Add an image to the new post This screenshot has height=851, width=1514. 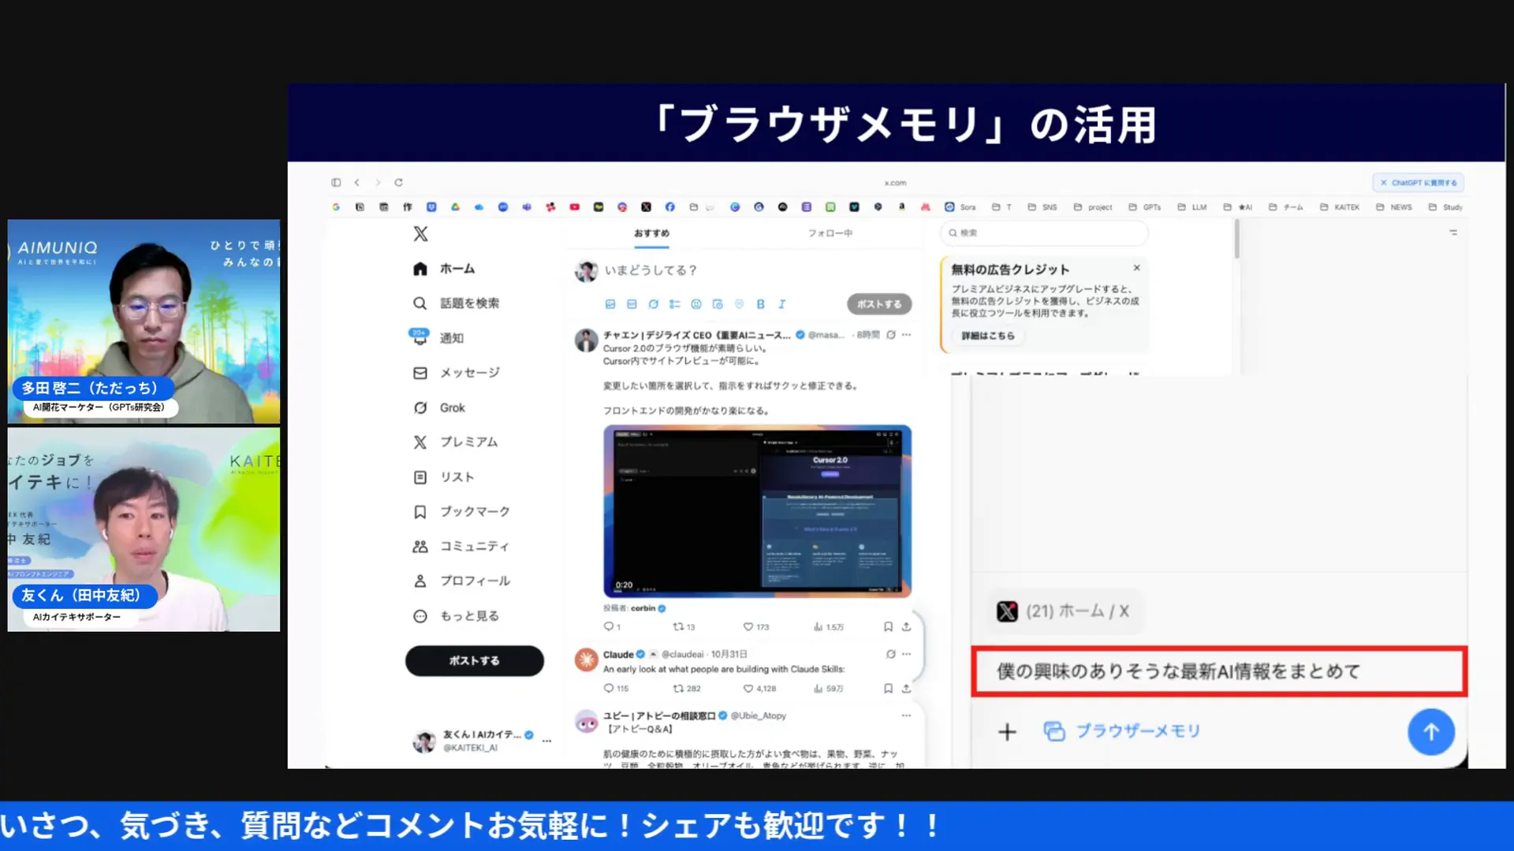point(609,303)
